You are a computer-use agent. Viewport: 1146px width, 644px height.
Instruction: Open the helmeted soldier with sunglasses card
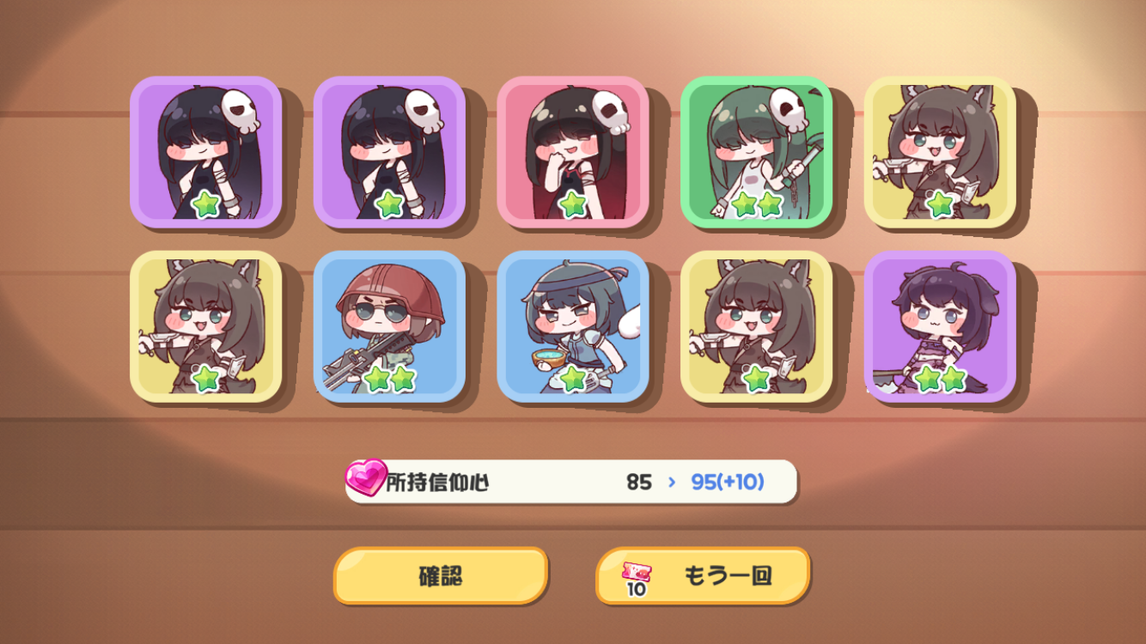tap(389, 326)
